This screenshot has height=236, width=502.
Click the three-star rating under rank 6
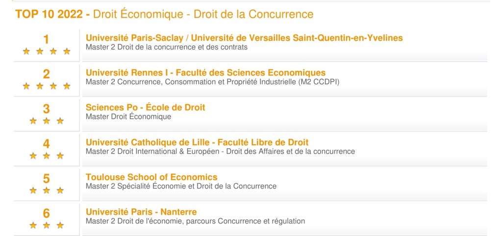[47, 225]
